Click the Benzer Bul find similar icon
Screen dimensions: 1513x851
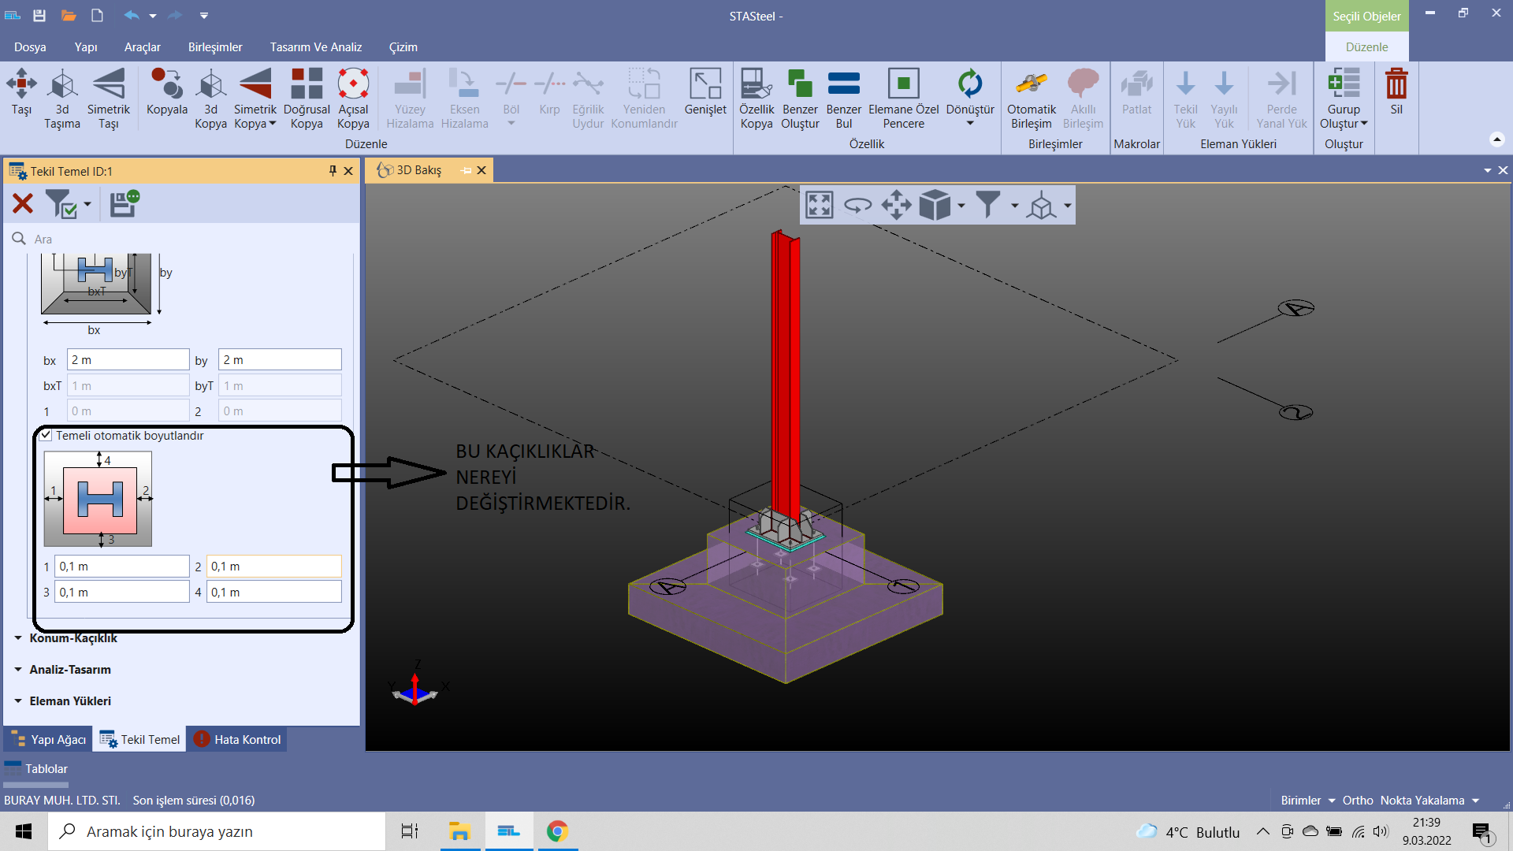pos(843,84)
